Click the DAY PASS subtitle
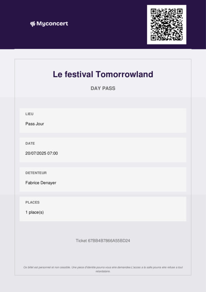Image resolution: width=206 pixels, height=292 pixels. tap(103, 88)
